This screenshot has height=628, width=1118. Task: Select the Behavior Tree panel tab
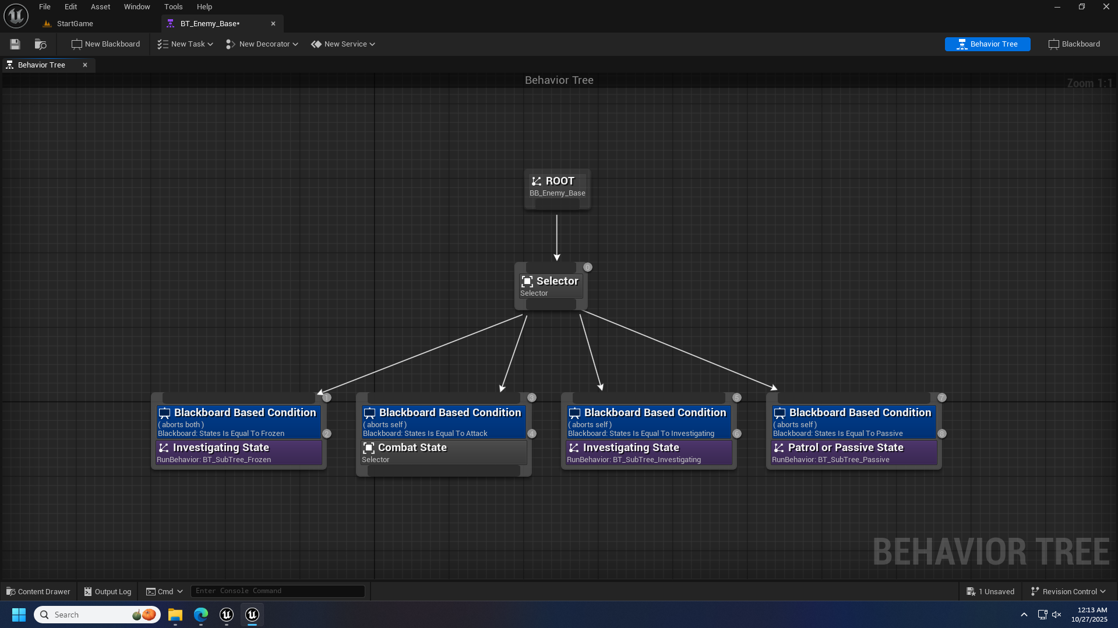tap(41, 65)
